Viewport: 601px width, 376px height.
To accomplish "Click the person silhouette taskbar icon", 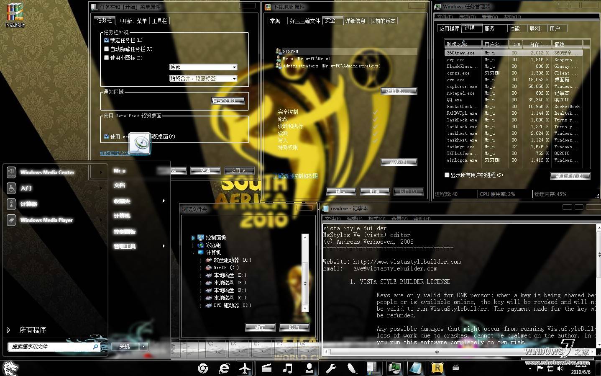I will tap(309, 368).
